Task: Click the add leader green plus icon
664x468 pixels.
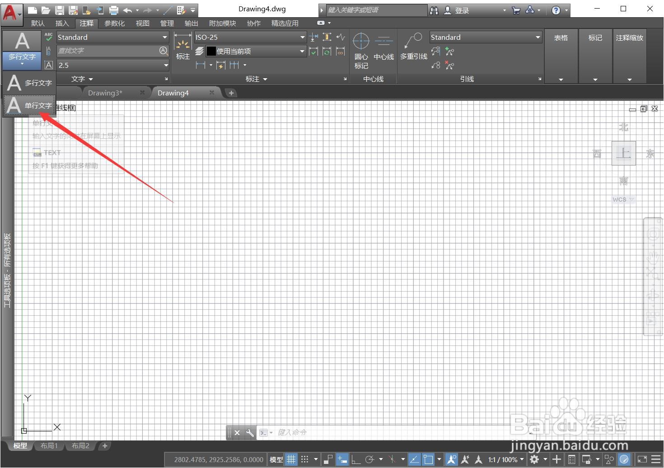Action: coord(449,51)
